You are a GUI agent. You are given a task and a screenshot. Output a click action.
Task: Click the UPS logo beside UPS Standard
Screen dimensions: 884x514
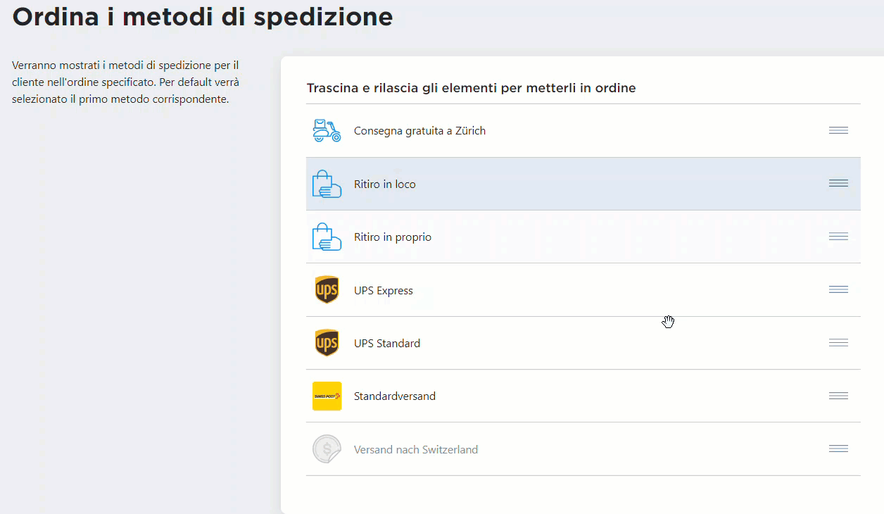tap(327, 343)
